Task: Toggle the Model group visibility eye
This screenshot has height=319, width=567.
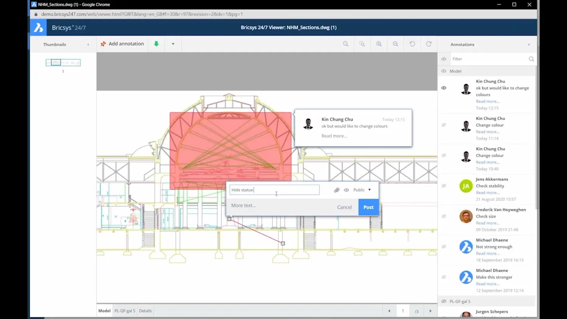Action: pos(444,71)
